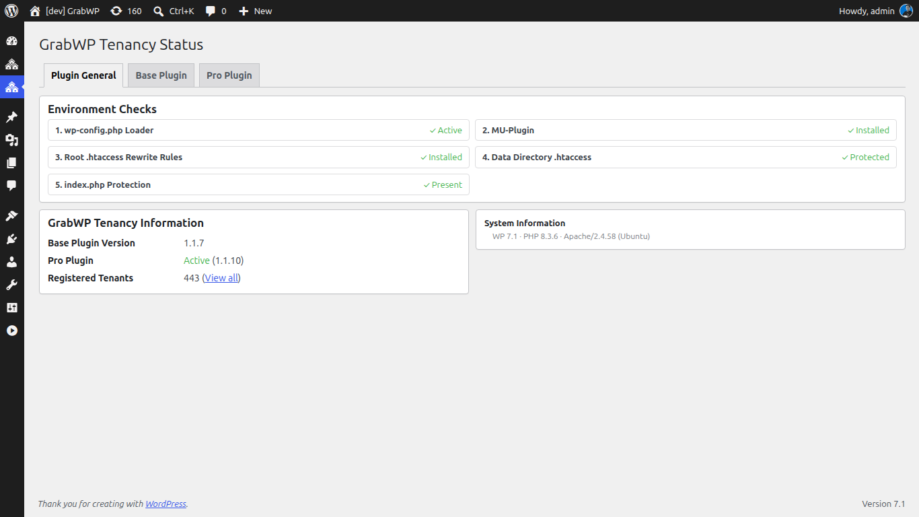Image resolution: width=919 pixels, height=517 pixels.
Task: Switch to the Pro Plugin tab
Action: pyautogui.click(x=229, y=75)
